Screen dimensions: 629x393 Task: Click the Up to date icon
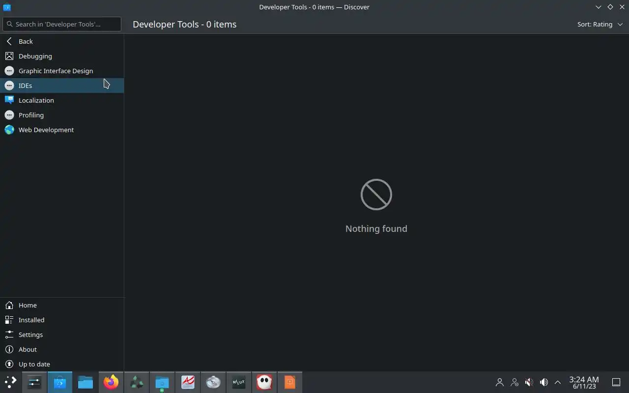(9, 364)
